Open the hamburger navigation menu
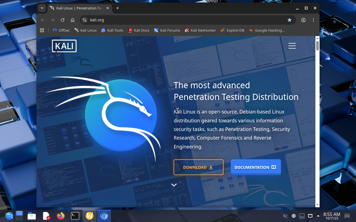 (292, 46)
